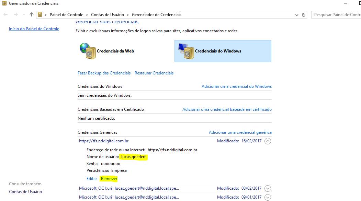Click Remover to delete the credential

[x=109, y=179]
